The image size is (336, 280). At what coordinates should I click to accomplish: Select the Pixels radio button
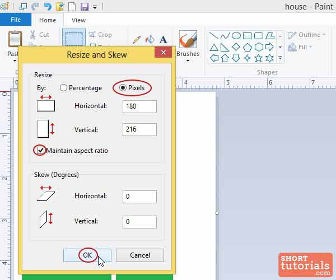click(x=123, y=88)
